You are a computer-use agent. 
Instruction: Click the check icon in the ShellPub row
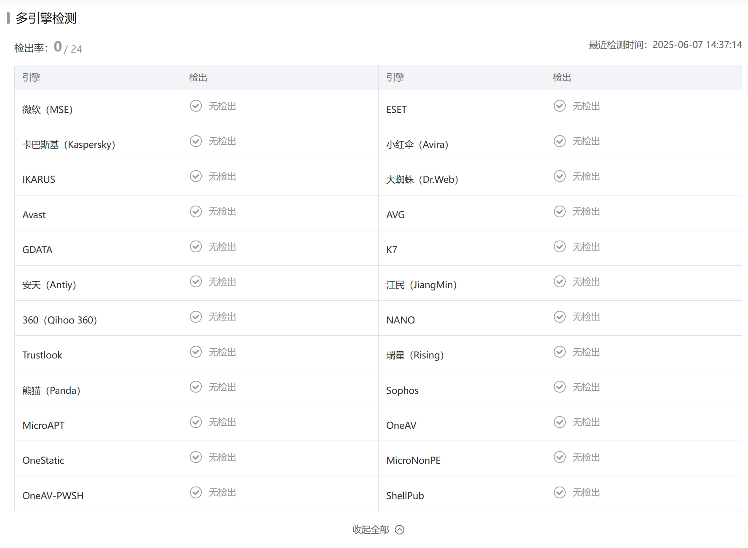click(560, 492)
